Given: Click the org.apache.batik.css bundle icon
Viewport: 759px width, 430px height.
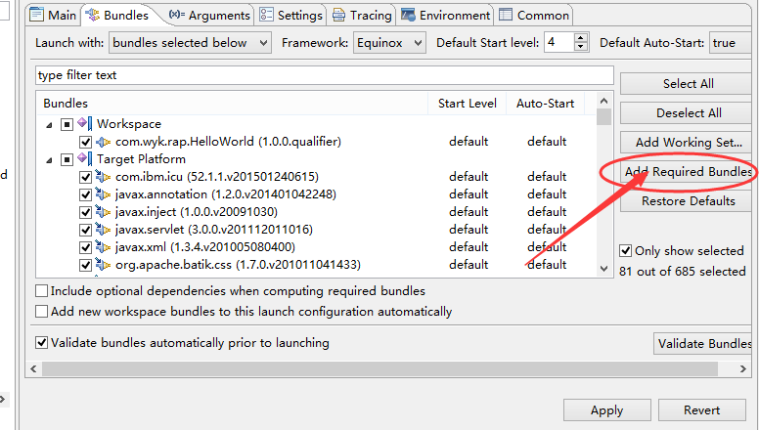Looking at the screenshot, I should pyautogui.click(x=103, y=265).
